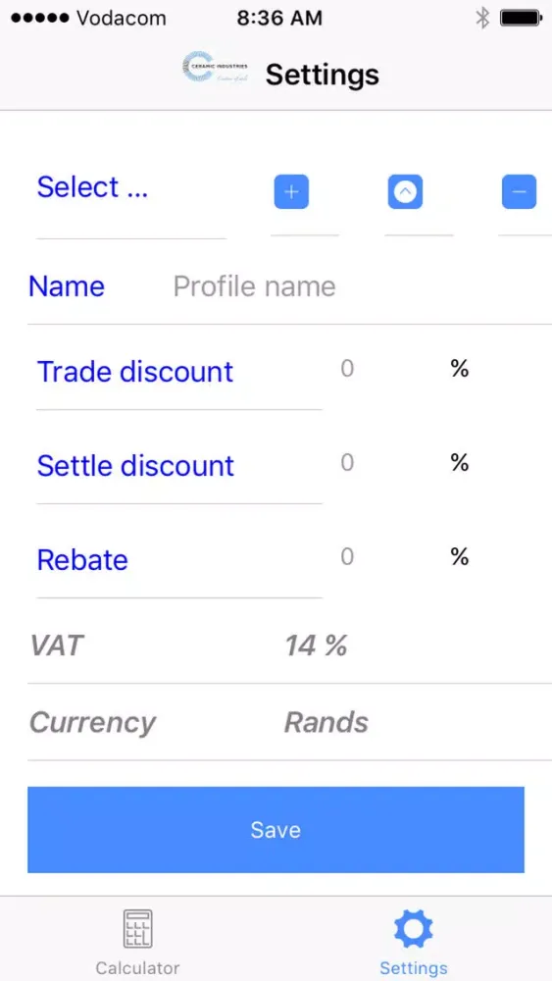Tap the Bluetooth status icon
This screenshot has width=552, height=981.
click(x=482, y=19)
